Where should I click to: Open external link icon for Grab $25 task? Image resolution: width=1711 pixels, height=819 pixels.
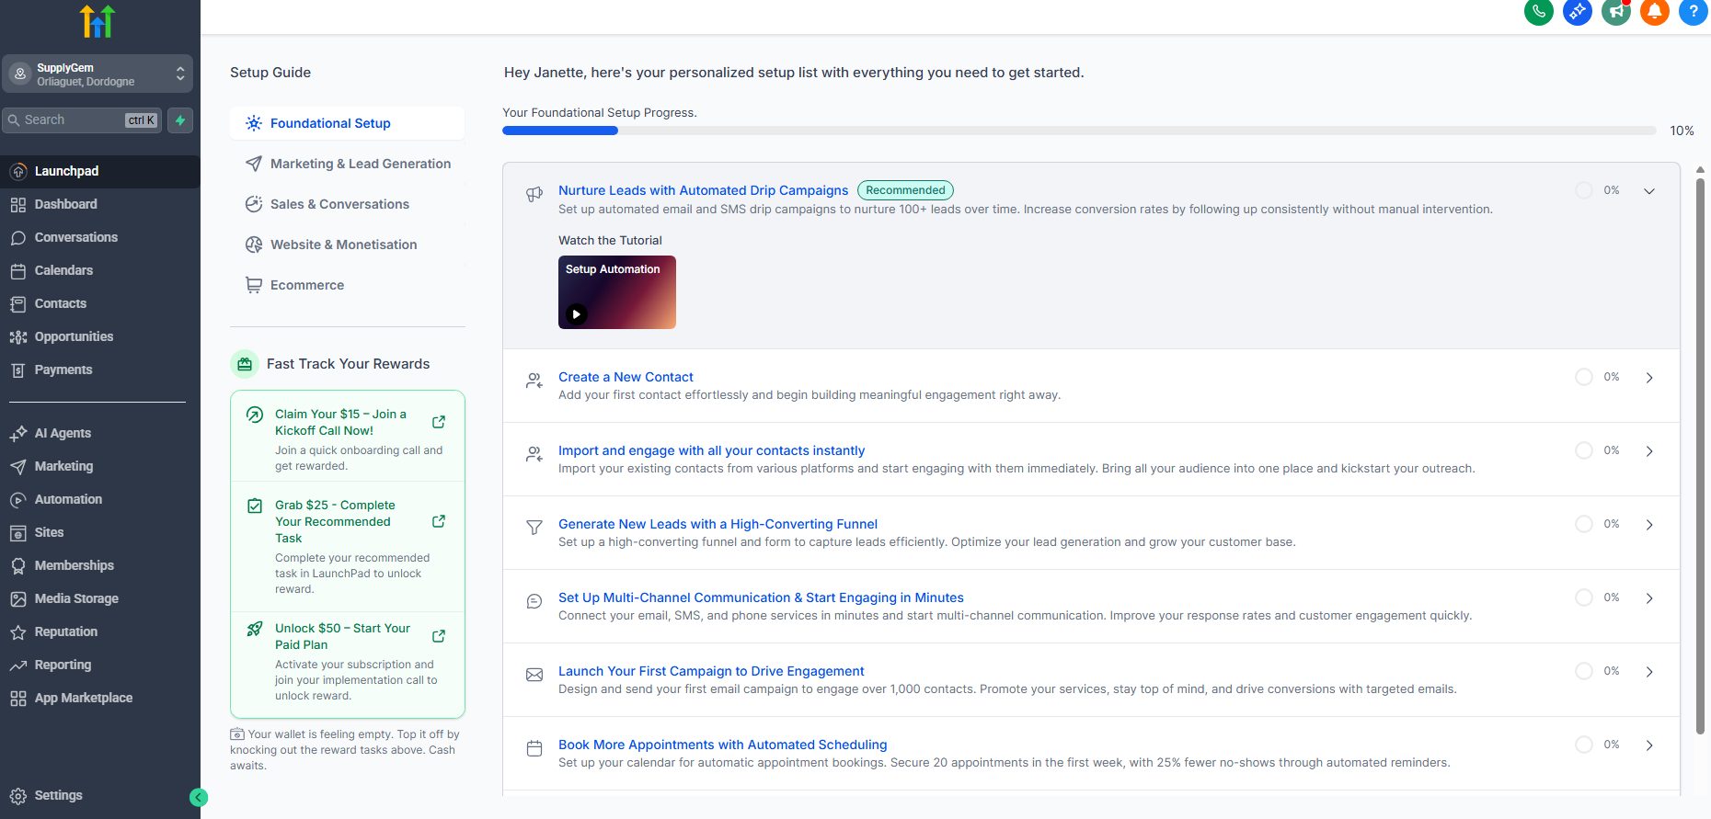(439, 521)
